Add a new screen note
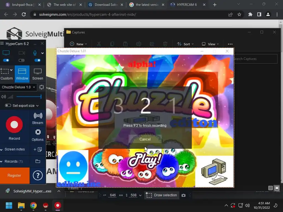Screen dimensions: 283x212 click(38, 149)
